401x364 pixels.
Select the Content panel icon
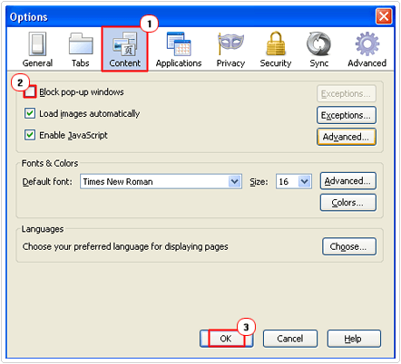pyautogui.click(x=124, y=44)
